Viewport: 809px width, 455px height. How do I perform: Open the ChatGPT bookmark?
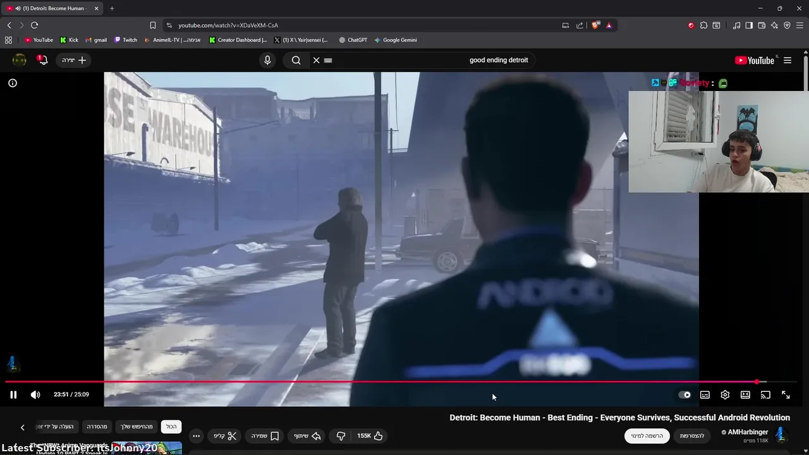tap(353, 40)
